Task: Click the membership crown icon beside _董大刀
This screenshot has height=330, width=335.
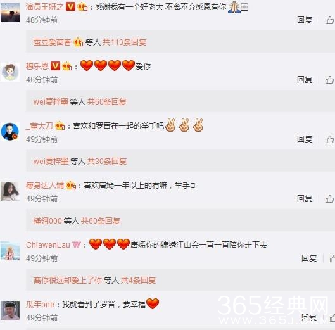Action: tap(60, 125)
